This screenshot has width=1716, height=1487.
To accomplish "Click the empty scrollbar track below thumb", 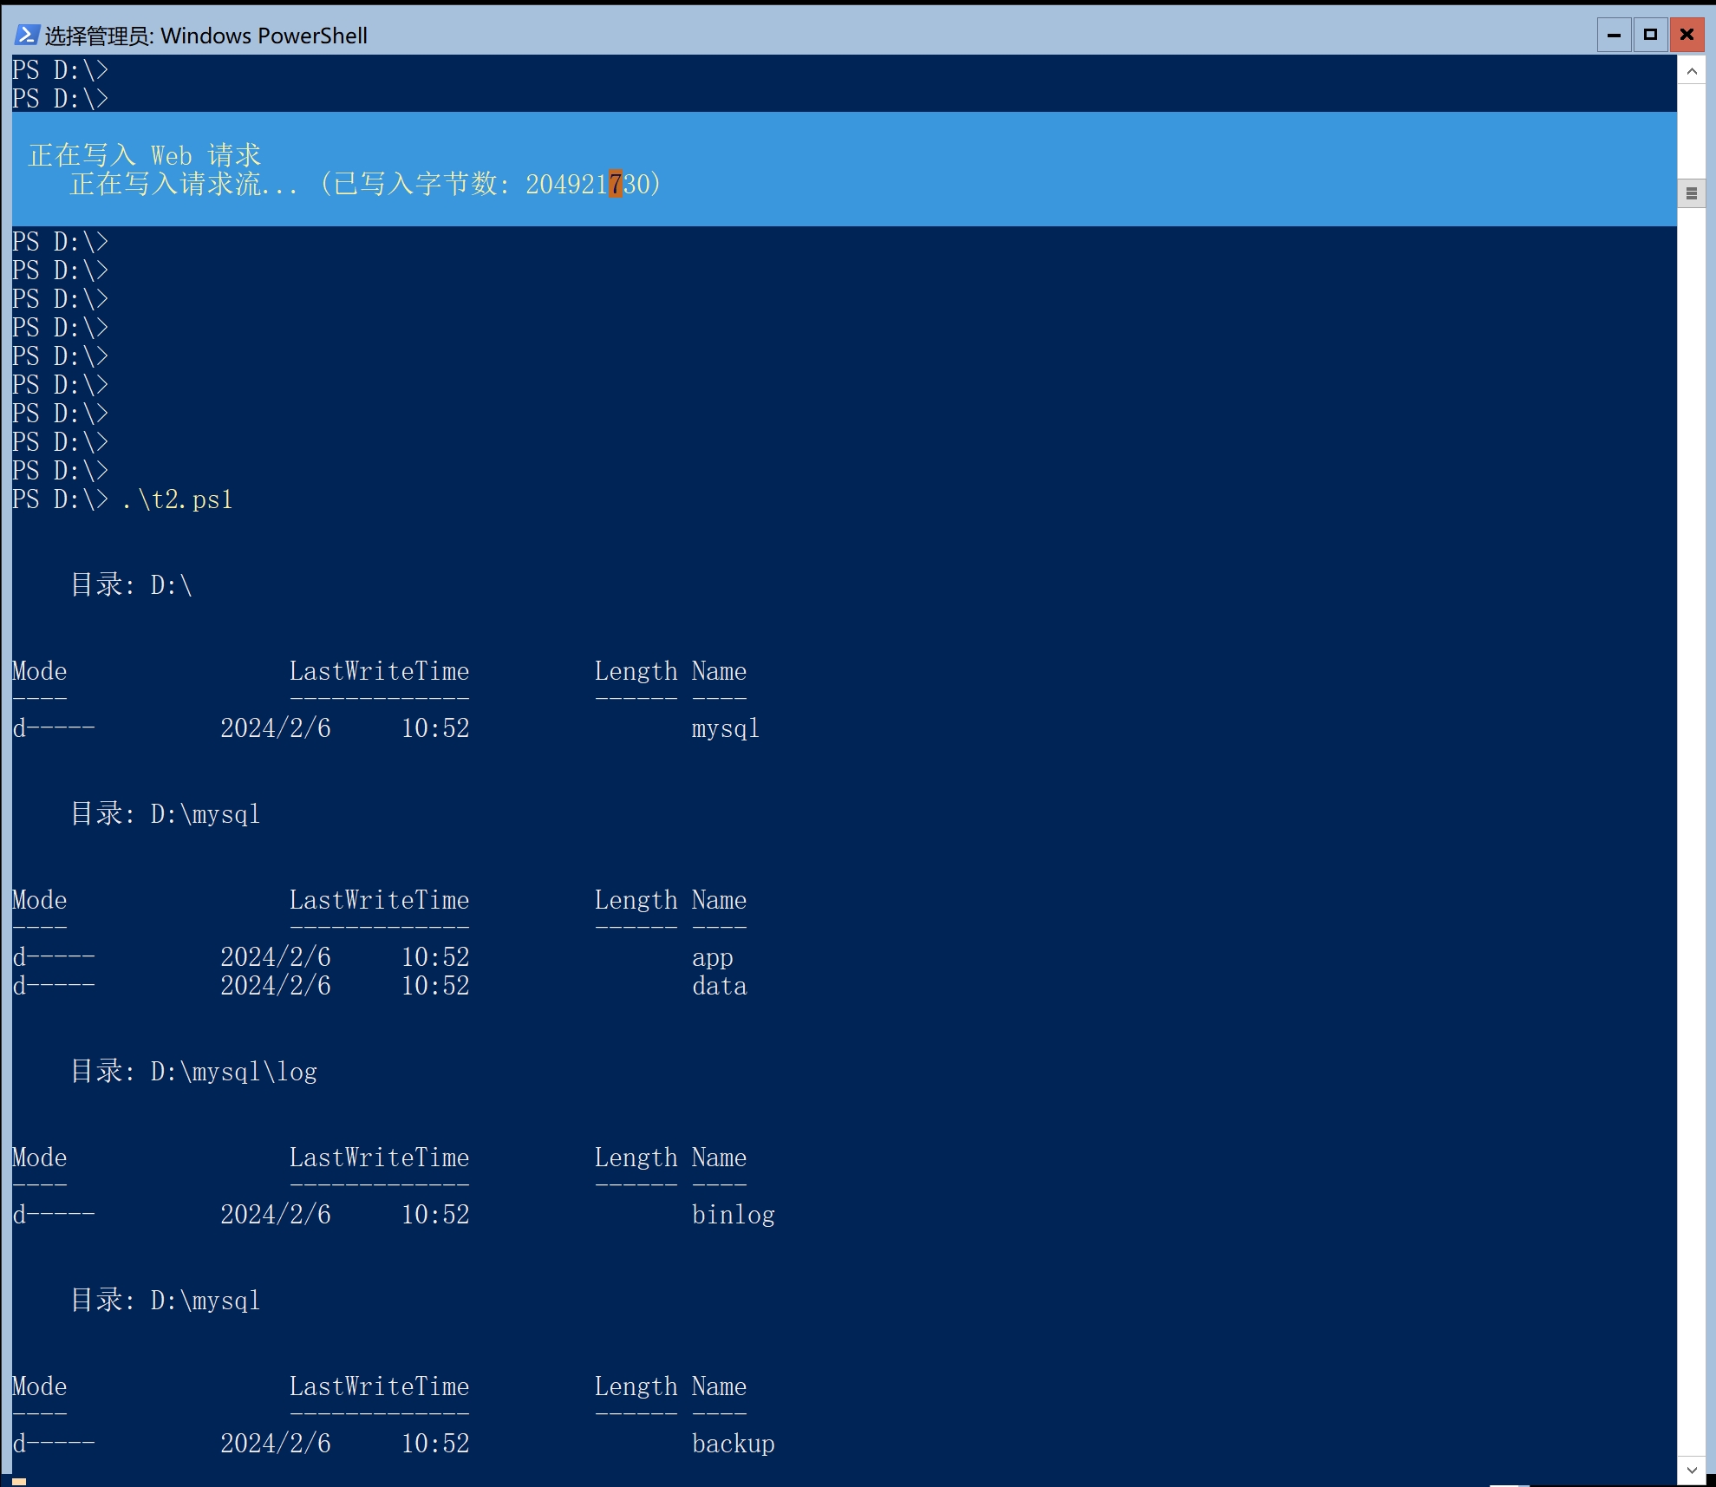I will tap(1691, 780).
